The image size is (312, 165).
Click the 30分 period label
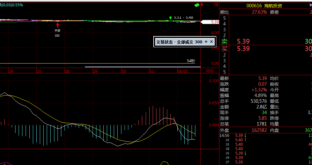[x=209, y=71]
